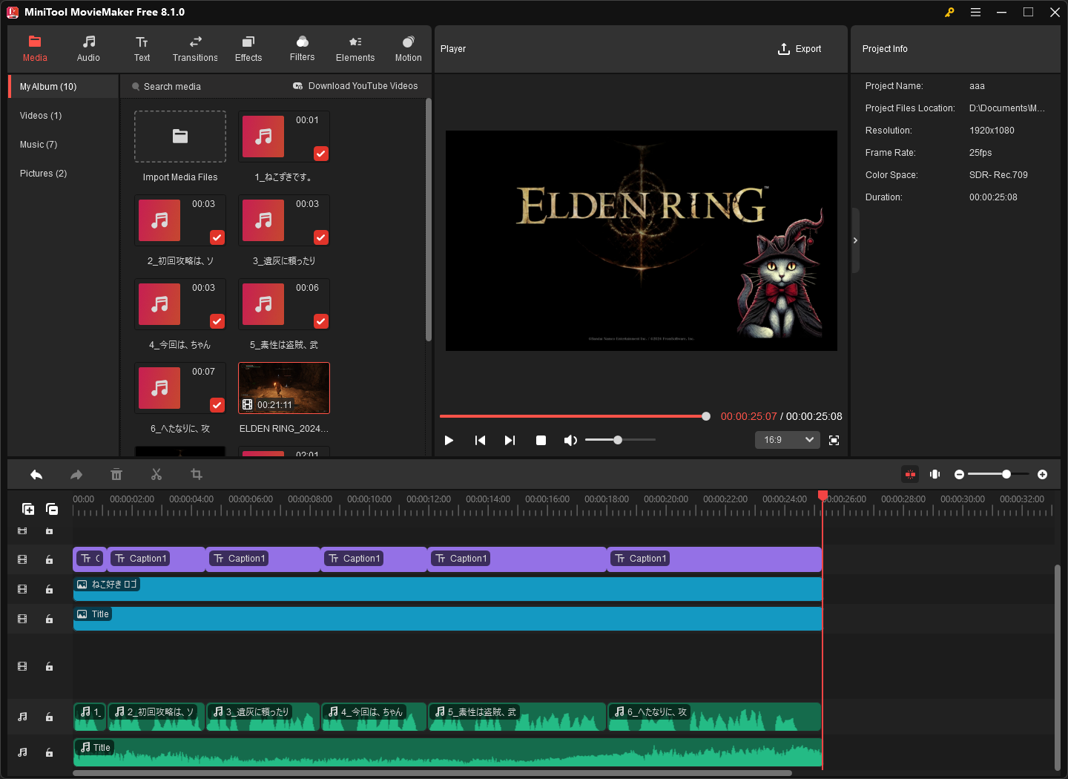Select the ELDEN RING_2024 video thumbnail
The image size is (1068, 779).
[284, 388]
